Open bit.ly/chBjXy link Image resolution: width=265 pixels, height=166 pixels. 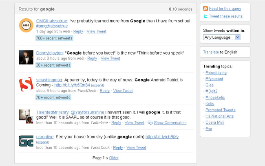[162, 137]
